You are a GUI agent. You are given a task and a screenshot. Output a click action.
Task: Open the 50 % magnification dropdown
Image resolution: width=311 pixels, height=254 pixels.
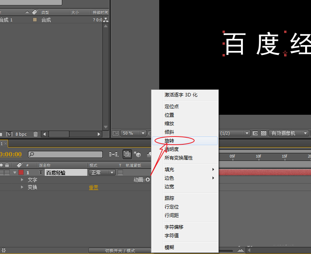[x=133, y=133]
